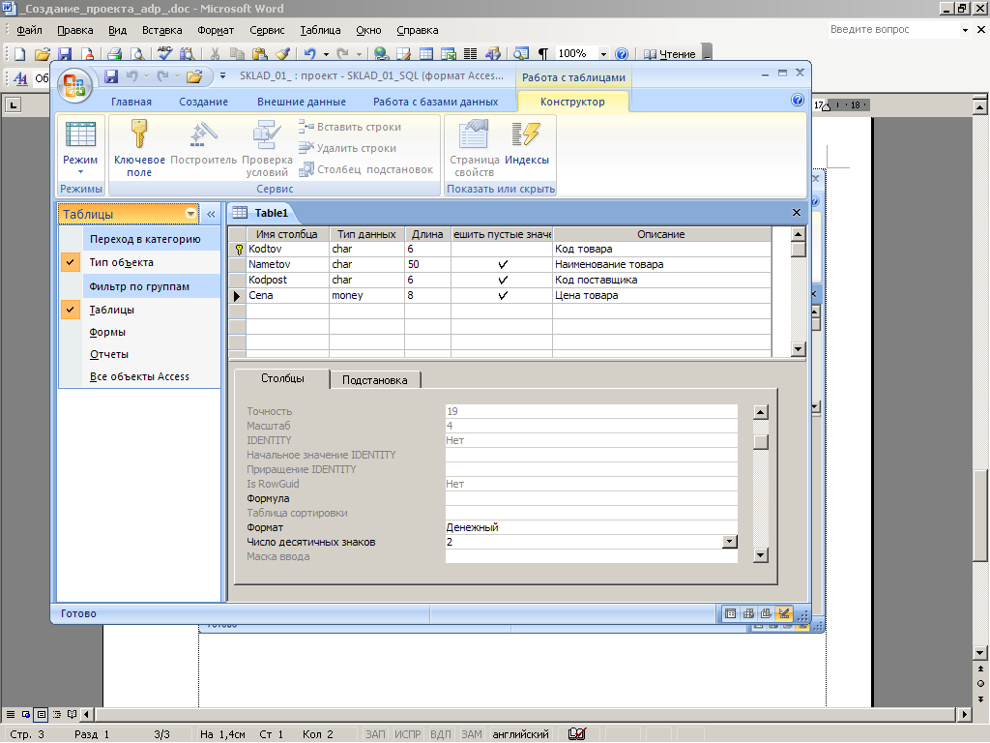This screenshot has height=743, width=990.
Task: Click the Удалить строки button
Action: (x=348, y=148)
